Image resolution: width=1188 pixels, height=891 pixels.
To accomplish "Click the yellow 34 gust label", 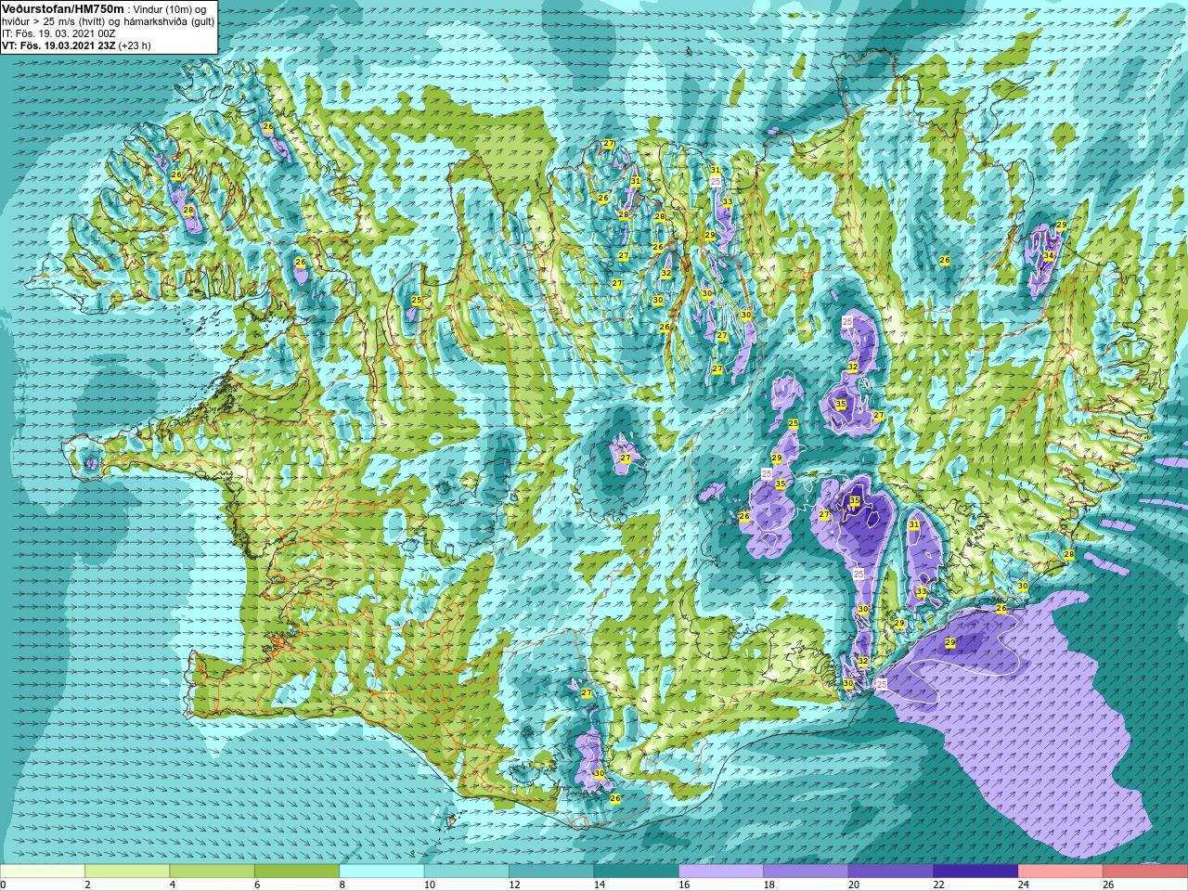I will [1048, 255].
